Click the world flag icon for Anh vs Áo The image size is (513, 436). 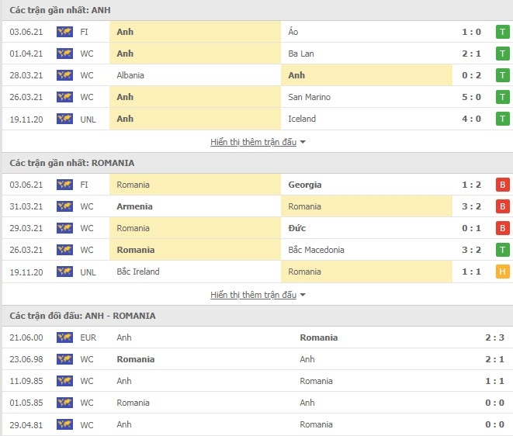point(64,32)
